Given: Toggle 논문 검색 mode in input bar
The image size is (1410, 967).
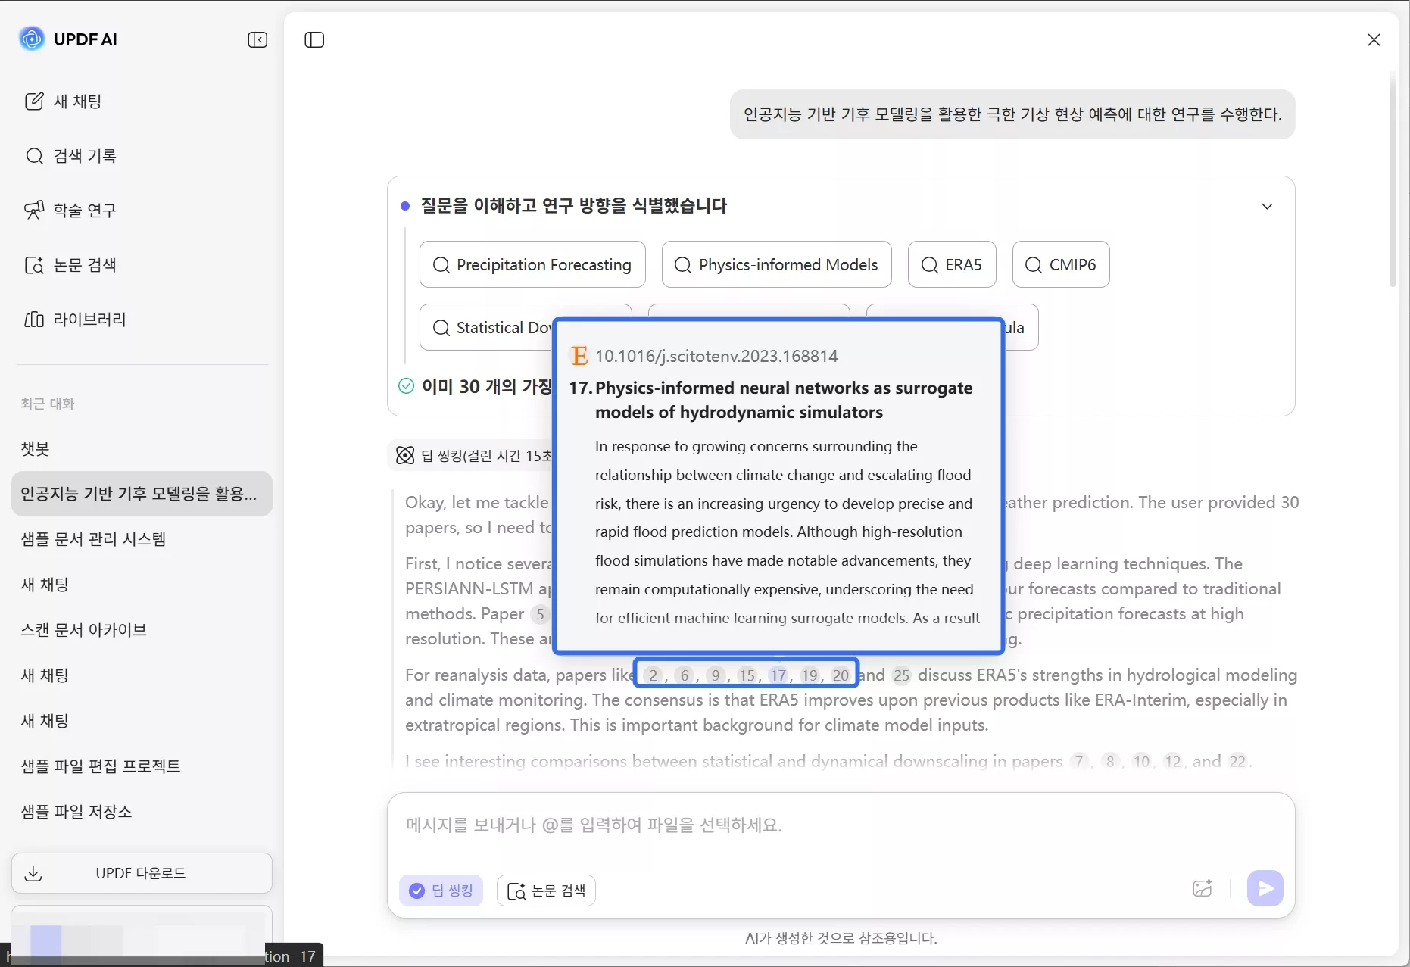Looking at the screenshot, I should (547, 890).
